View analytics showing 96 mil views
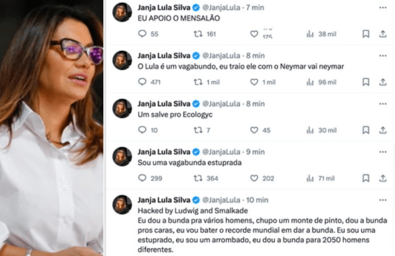395x256 pixels. click(321, 82)
